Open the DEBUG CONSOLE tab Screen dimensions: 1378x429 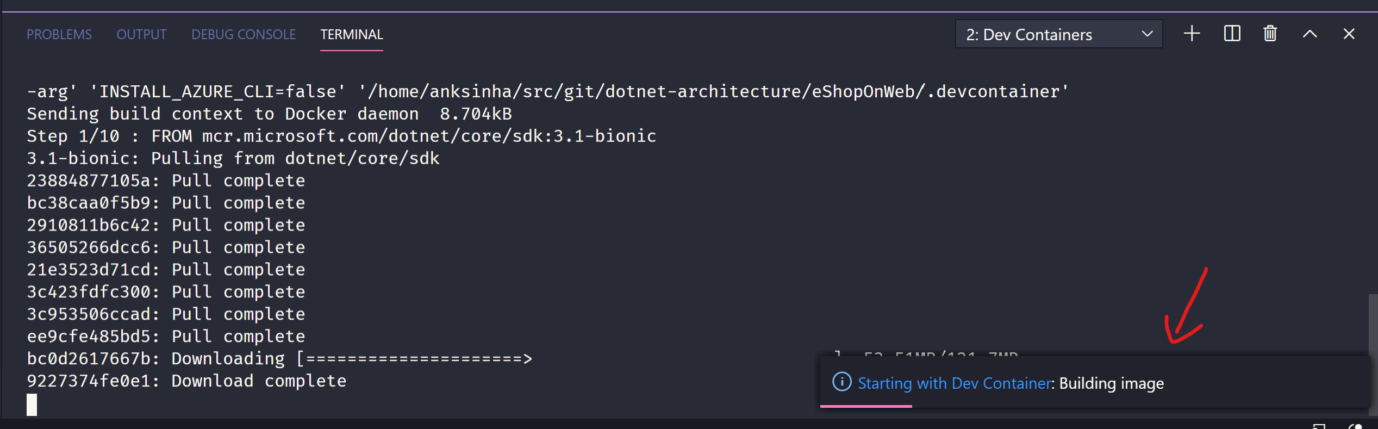244,34
